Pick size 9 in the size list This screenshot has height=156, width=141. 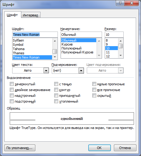click(111, 44)
